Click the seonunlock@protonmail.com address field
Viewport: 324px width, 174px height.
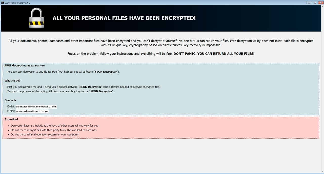[36, 107]
